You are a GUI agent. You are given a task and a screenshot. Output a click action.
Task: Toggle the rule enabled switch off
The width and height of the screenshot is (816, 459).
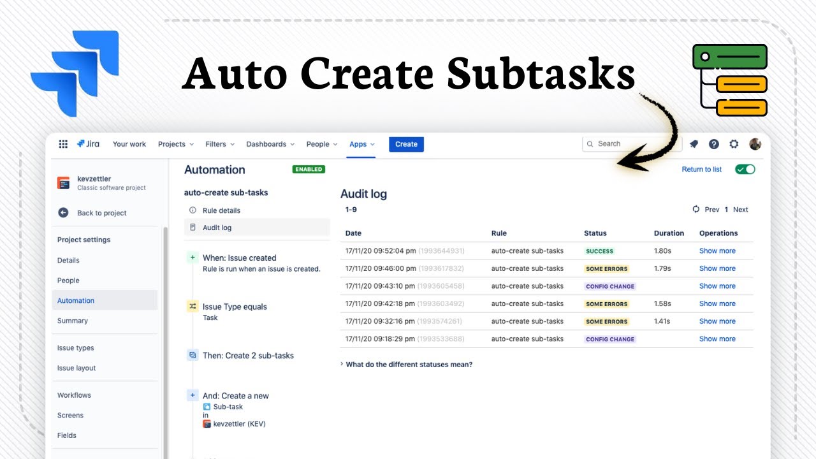coord(745,169)
